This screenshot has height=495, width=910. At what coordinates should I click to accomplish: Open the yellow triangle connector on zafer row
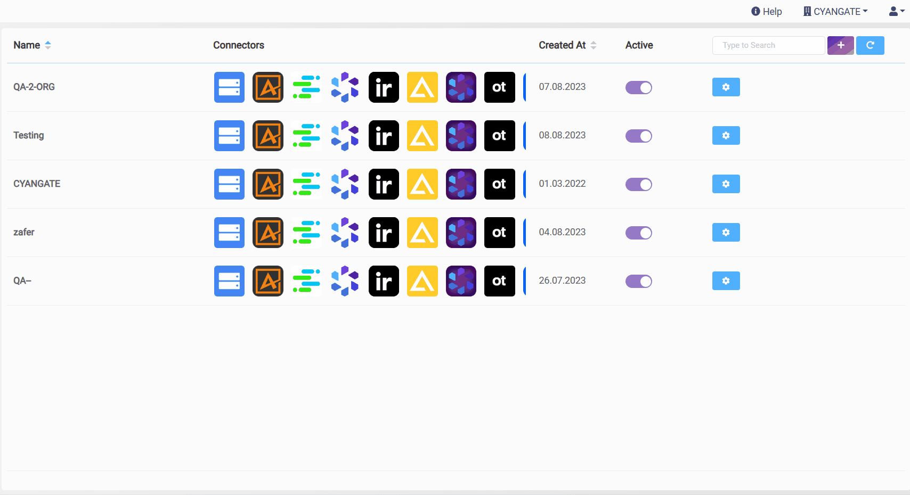(422, 233)
